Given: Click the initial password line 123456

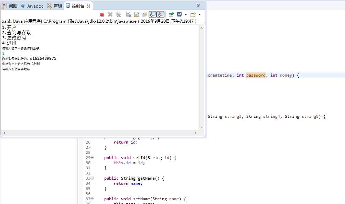Looking at the screenshot, I should click(21, 64).
